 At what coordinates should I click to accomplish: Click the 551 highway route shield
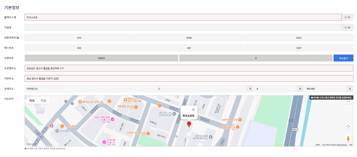tap(291, 120)
